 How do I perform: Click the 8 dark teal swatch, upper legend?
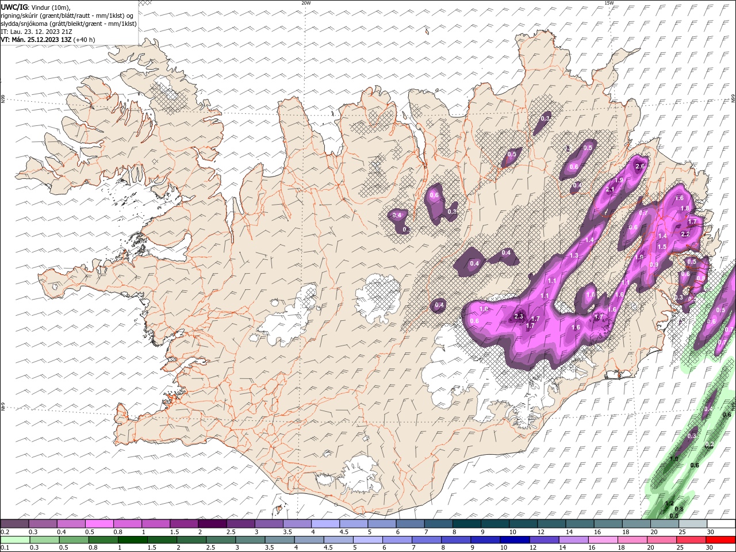466,524
